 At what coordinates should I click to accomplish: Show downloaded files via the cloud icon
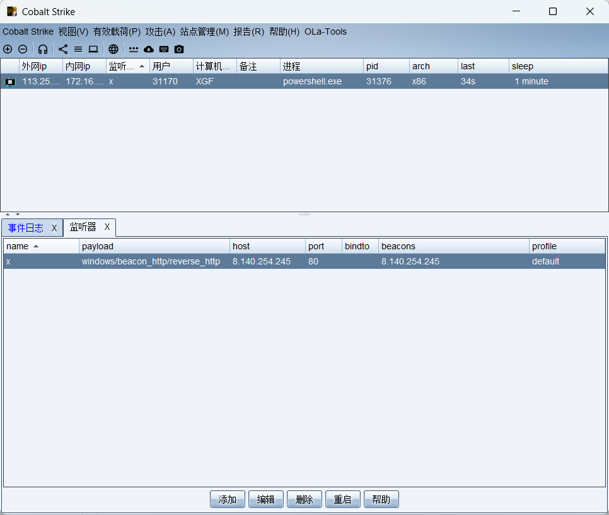(x=149, y=49)
